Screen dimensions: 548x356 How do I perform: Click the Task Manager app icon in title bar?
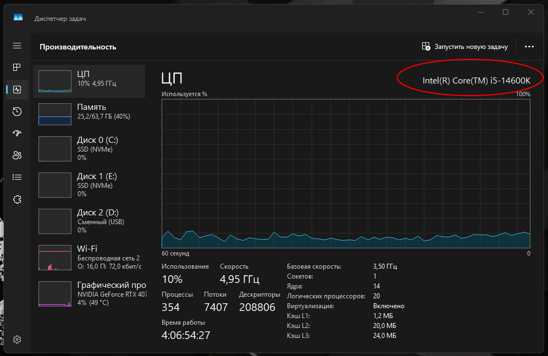pos(18,17)
